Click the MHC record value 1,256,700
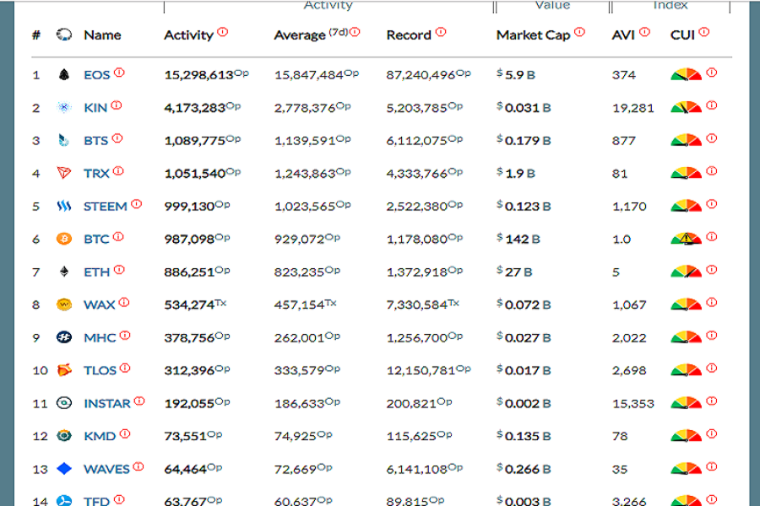Viewport: 760px width, 506px height. tap(417, 338)
